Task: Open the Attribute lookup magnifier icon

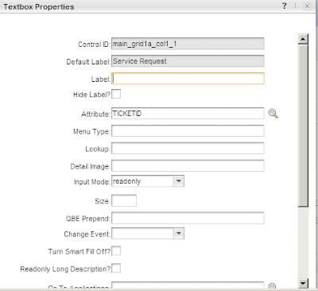Action: tap(273, 114)
